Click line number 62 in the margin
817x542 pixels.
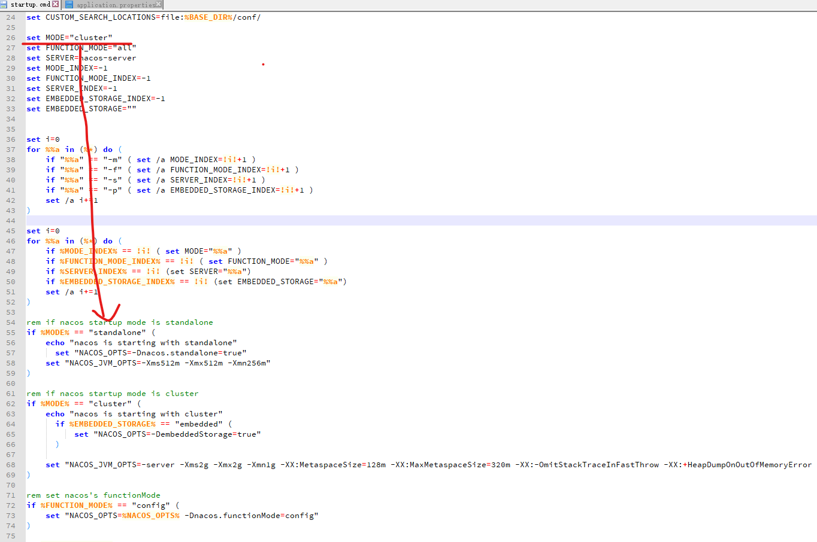(x=11, y=404)
